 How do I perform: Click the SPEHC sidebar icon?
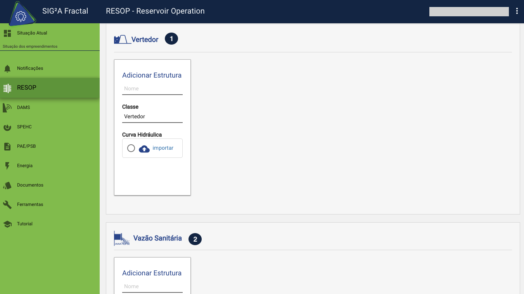point(7,127)
